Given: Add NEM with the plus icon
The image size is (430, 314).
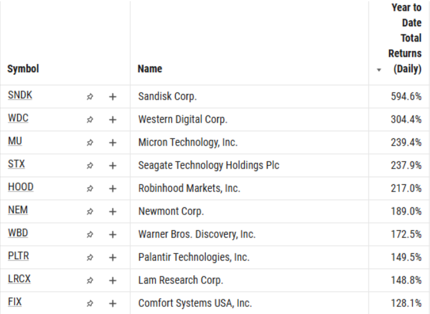Looking at the screenshot, I should tap(112, 211).
